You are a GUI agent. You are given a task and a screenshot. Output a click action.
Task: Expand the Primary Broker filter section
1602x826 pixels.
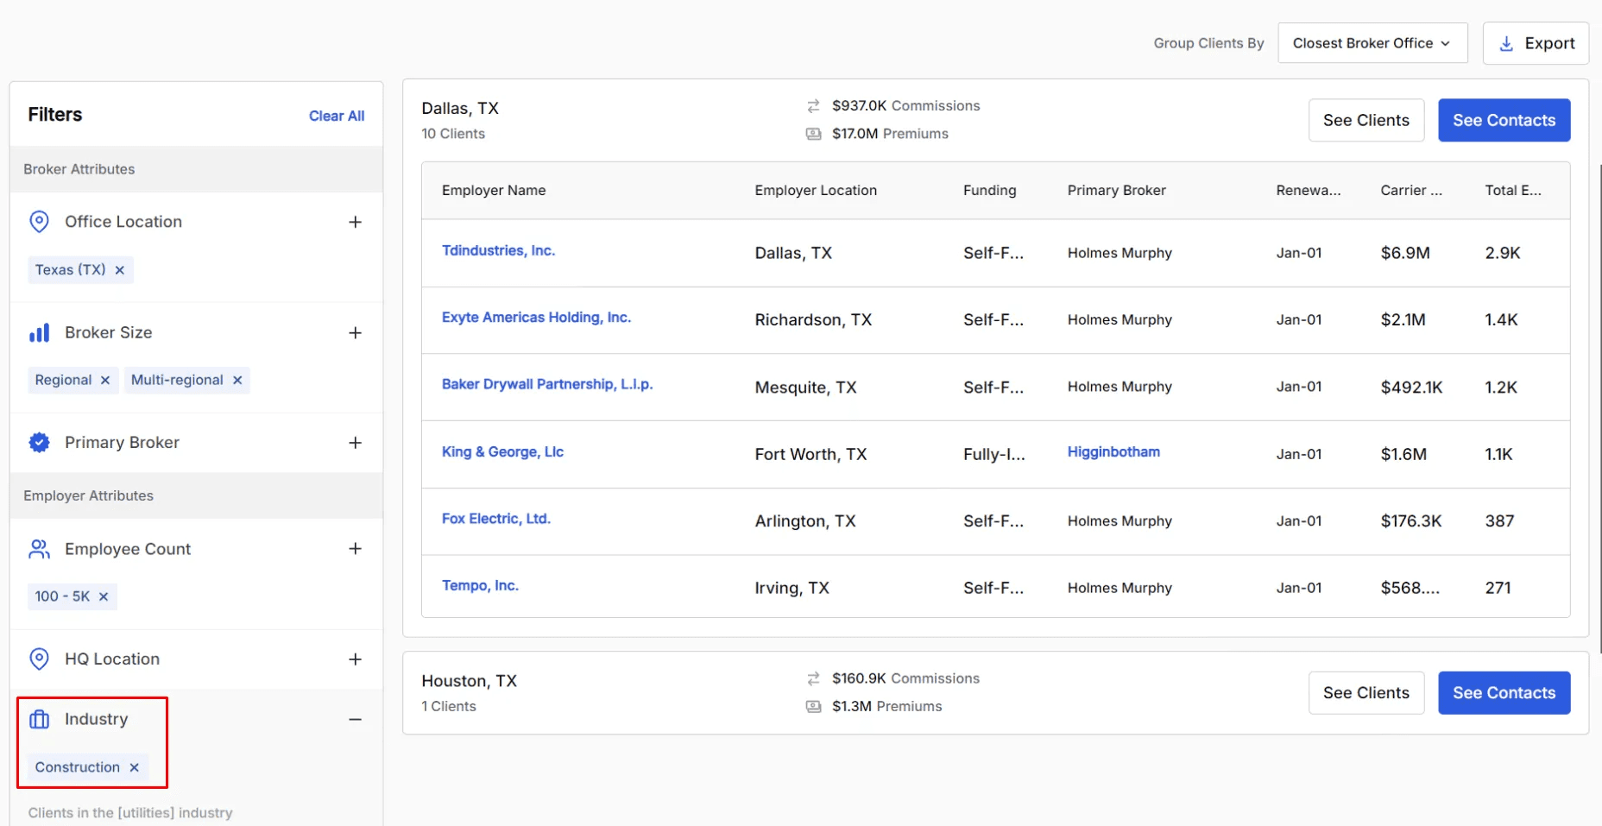click(355, 442)
